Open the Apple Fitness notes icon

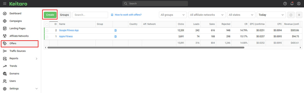(x=116, y=37)
